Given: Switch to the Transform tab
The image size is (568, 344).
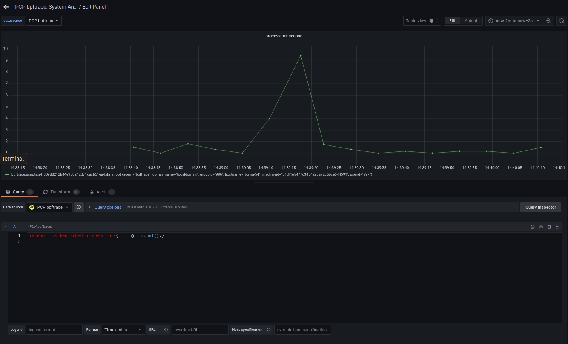Looking at the screenshot, I should [60, 192].
